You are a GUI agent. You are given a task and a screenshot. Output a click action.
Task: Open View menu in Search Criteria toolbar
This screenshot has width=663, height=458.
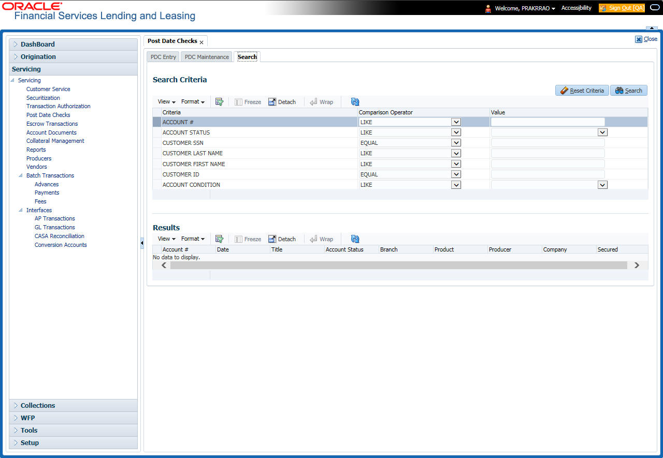pos(167,102)
